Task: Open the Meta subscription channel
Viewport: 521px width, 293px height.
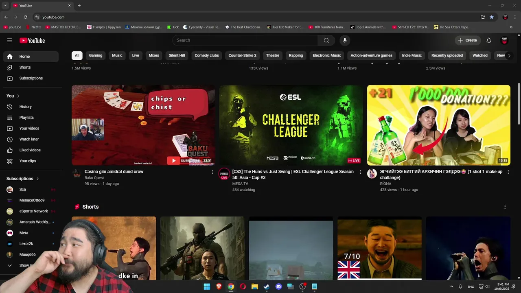Action: (x=31, y=233)
